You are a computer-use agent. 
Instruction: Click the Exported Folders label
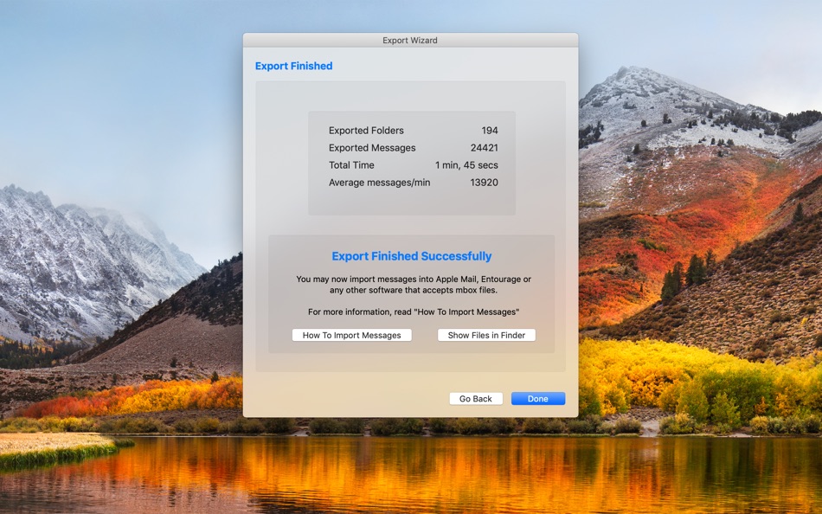[366, 131]
